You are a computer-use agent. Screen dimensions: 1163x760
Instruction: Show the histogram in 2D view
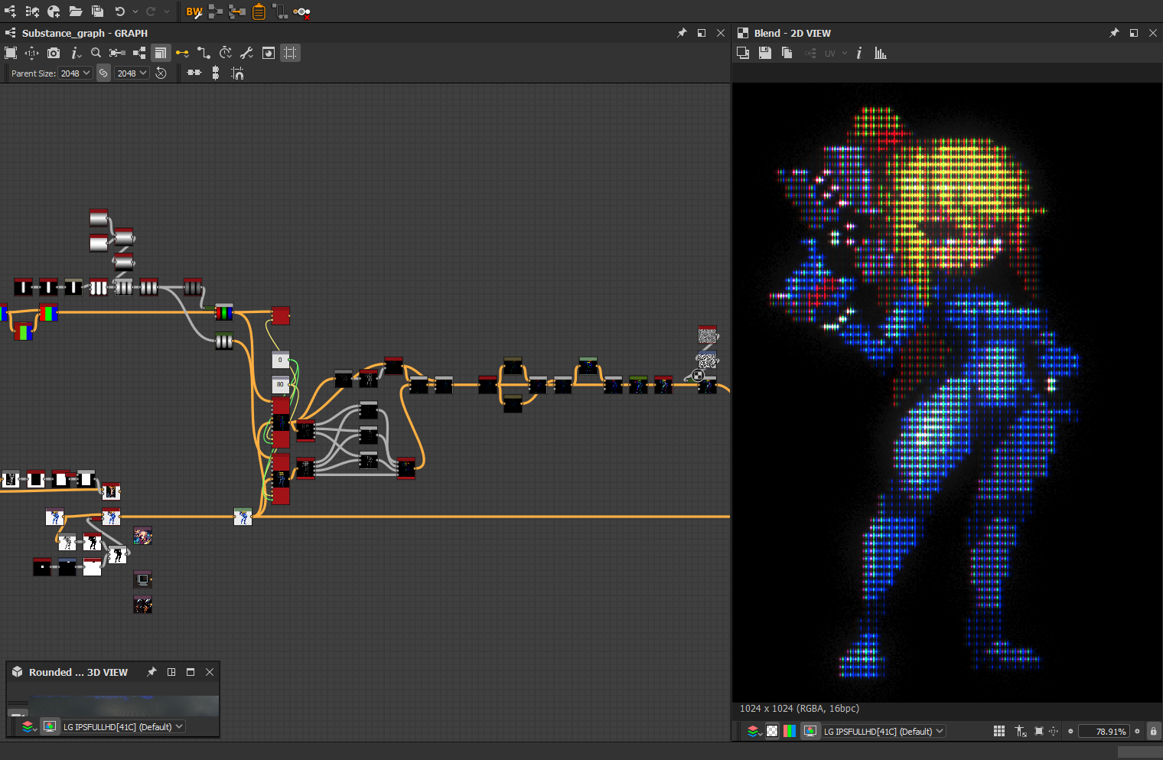click(881, 53)
